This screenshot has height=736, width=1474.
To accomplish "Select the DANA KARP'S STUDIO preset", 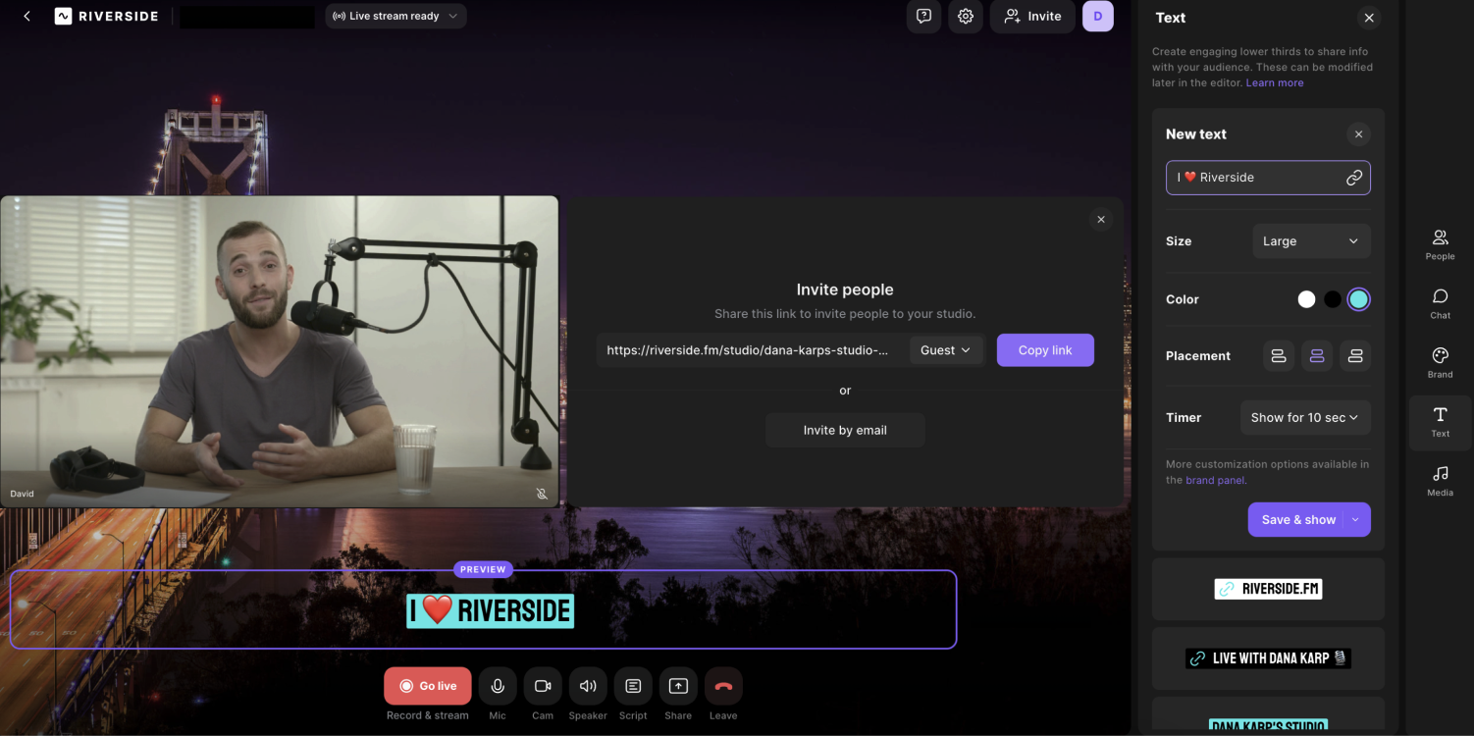I will tap(1268, 716).
